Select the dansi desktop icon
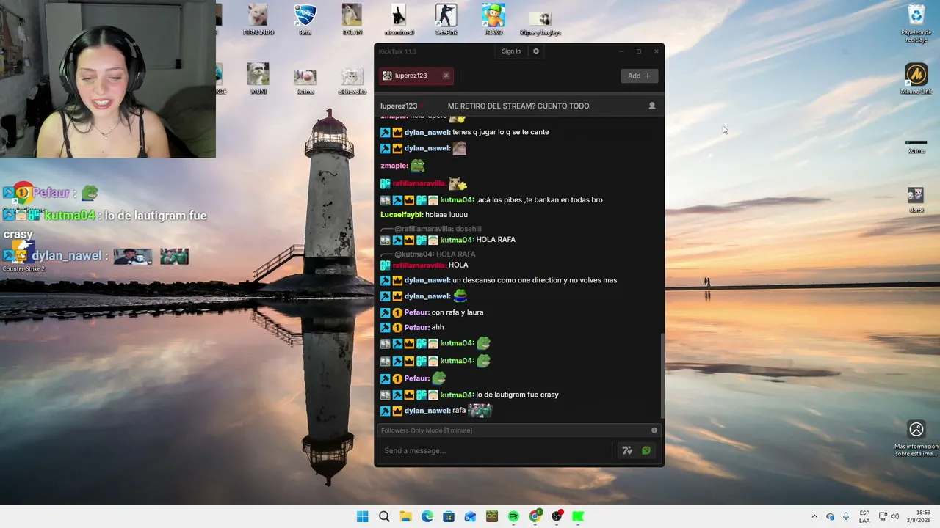 916,199
